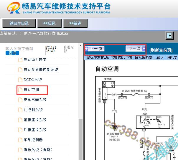
Task: Open the 门控制系统 entry
Action: [x=33, y=110]
